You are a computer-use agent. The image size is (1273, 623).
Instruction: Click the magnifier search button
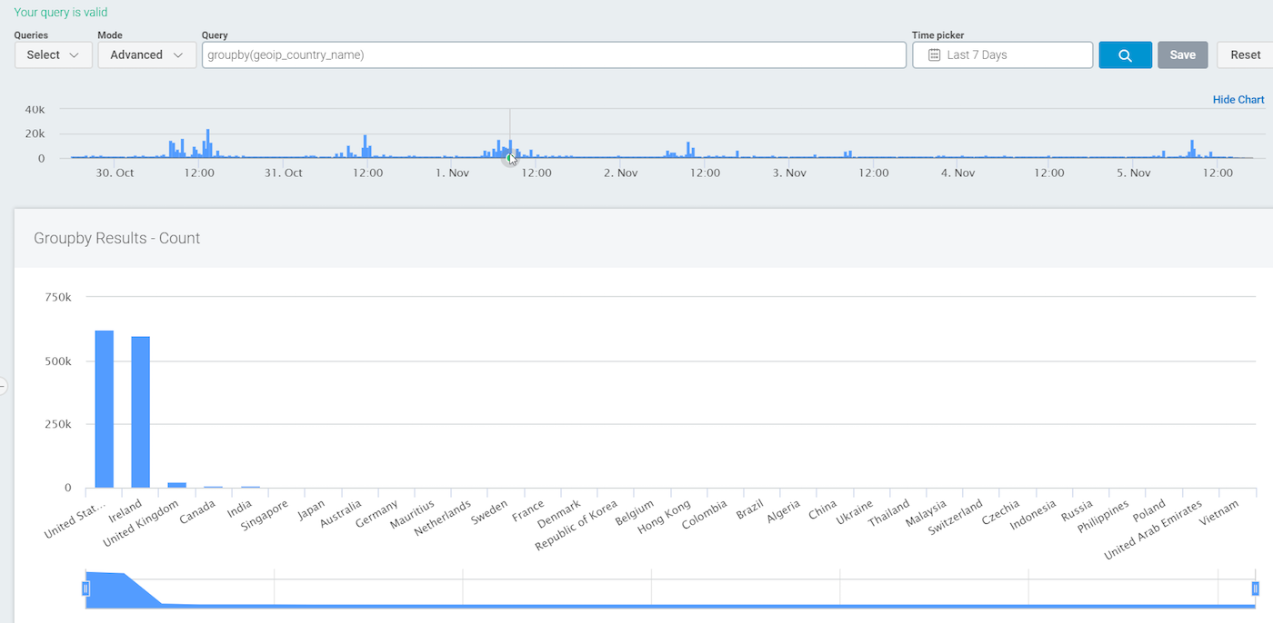click(x=1125, y=55)
